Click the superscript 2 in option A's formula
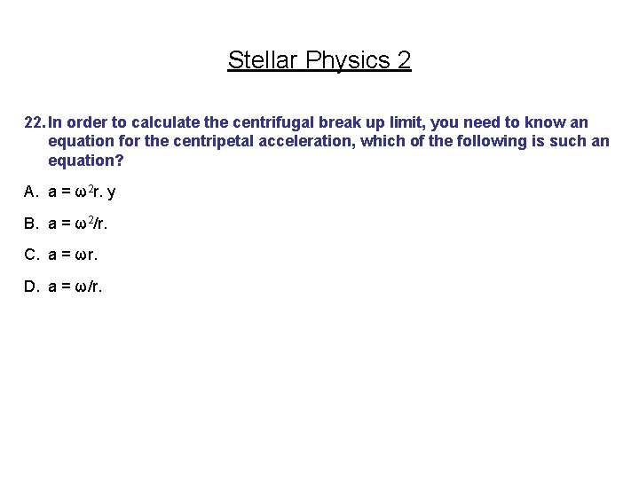The height and width of the screenshot is (479, 639). pyautogui.click(x=90, y=188)
